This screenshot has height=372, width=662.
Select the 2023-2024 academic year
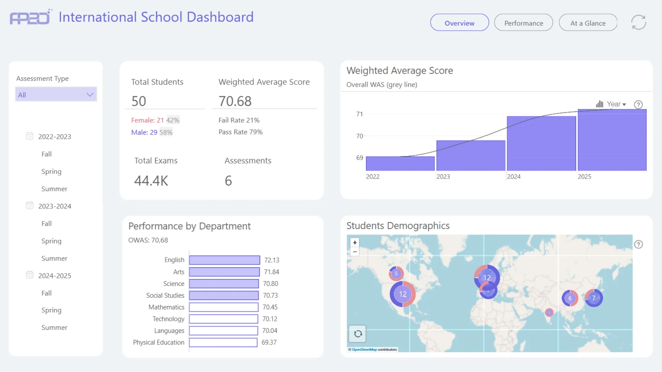pos(54,206)
